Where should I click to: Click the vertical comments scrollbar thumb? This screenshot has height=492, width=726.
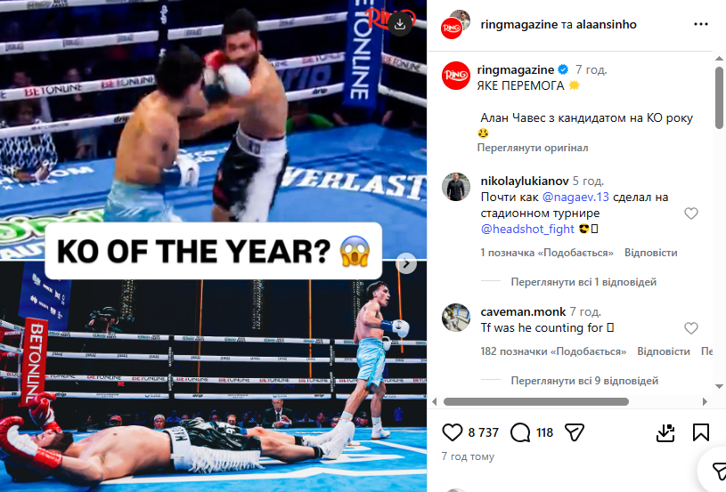point(719,98)
